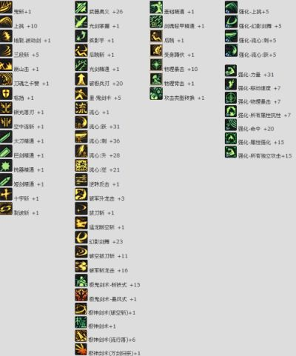Viewport: 296px width, 356px height.
Task: Select the 极鬼剑术-暴风式 red icon
Action: coord(81,295)
